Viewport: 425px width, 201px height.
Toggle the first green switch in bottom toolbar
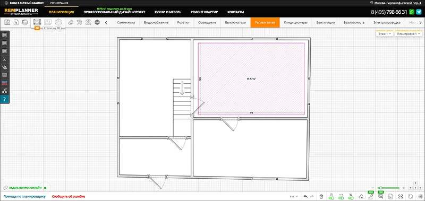(x=331, y=196)
